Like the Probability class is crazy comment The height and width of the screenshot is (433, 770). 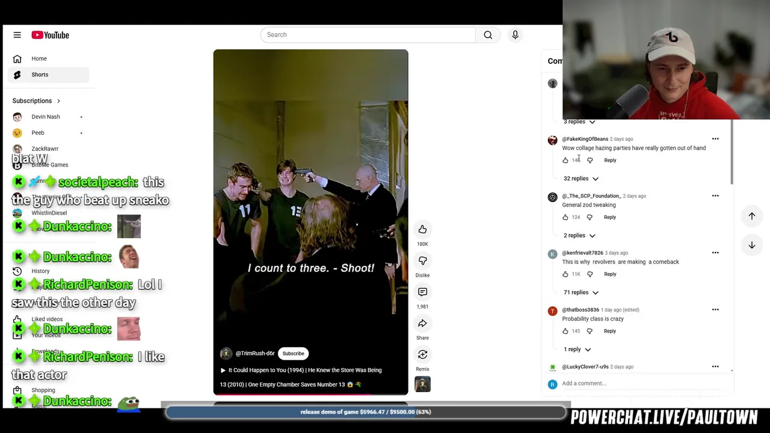(565, 331)
